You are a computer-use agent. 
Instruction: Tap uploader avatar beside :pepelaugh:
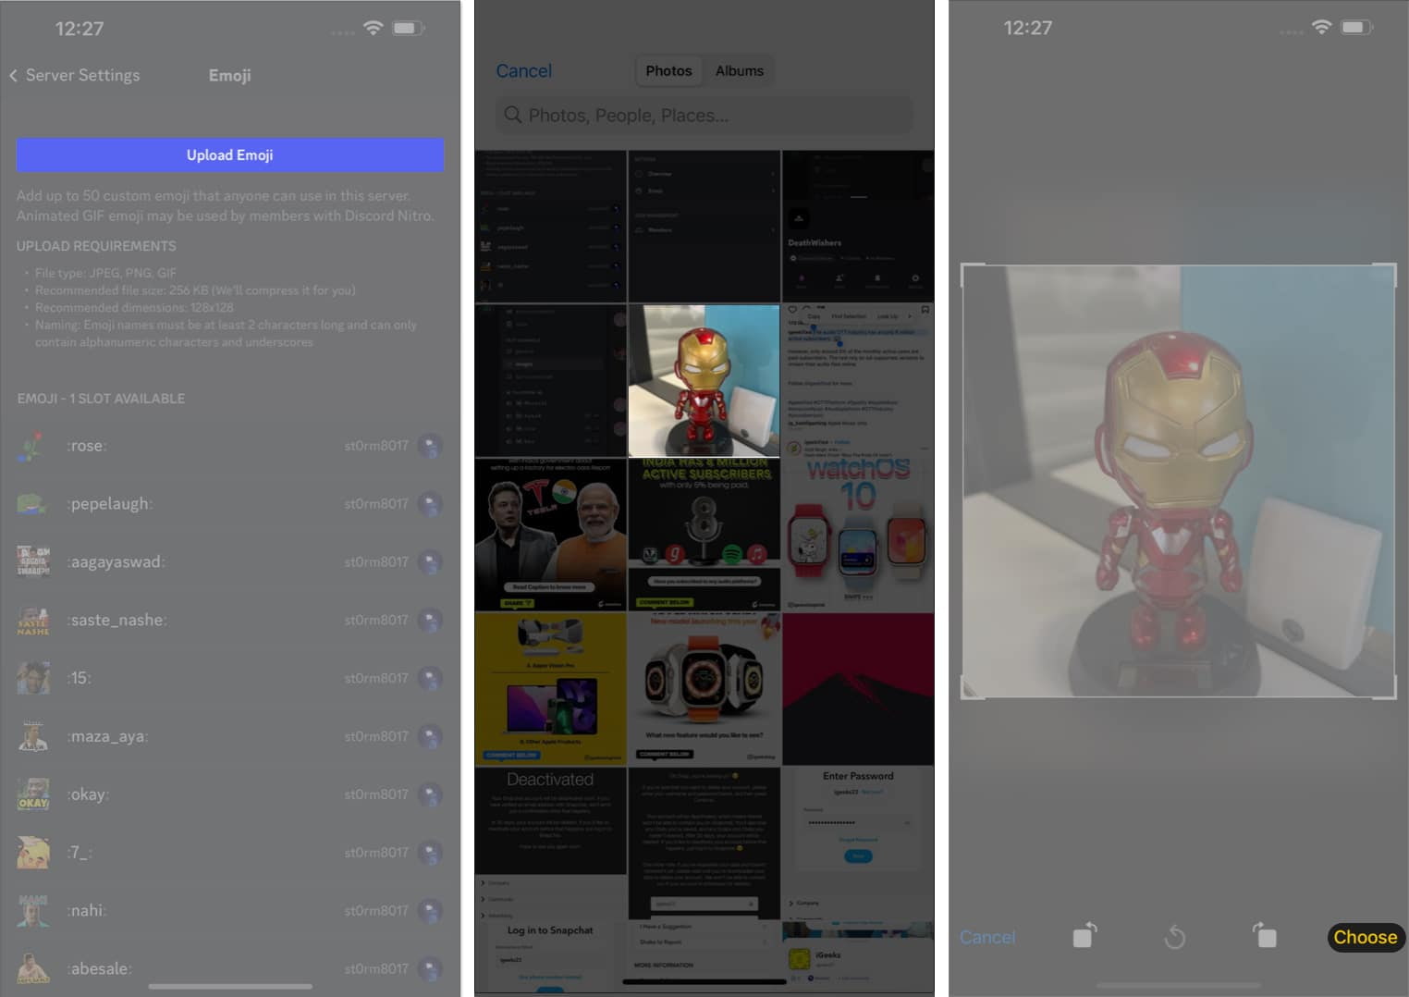(430, 504)
